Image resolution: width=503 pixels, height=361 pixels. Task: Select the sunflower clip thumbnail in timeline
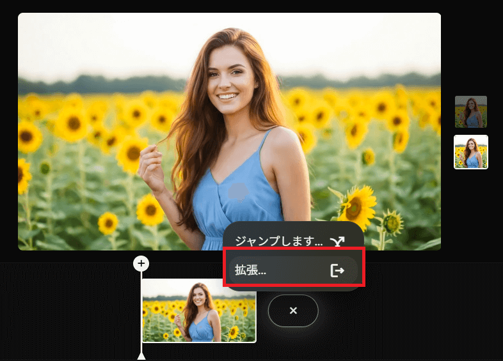pyautogui.click(x=199, y=311)
